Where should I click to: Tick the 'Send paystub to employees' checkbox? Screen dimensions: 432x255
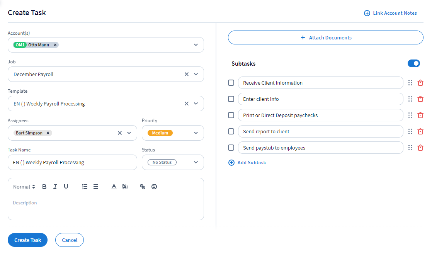pos(231,148)
